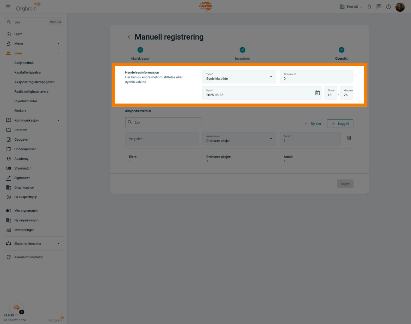
Task: Expand the Møter sidebar menu
Action: pyautogui.click(x=33, y=44)
